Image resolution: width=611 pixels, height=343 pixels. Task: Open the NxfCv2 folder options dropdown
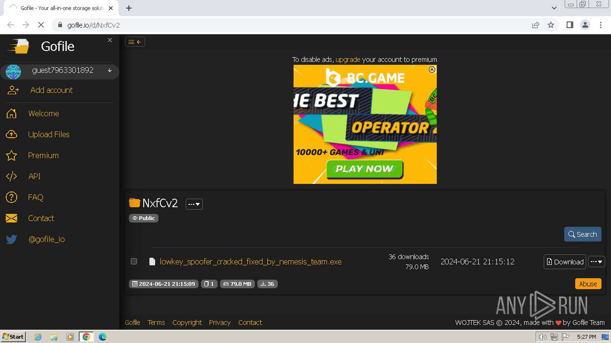[x=194, y=204]
